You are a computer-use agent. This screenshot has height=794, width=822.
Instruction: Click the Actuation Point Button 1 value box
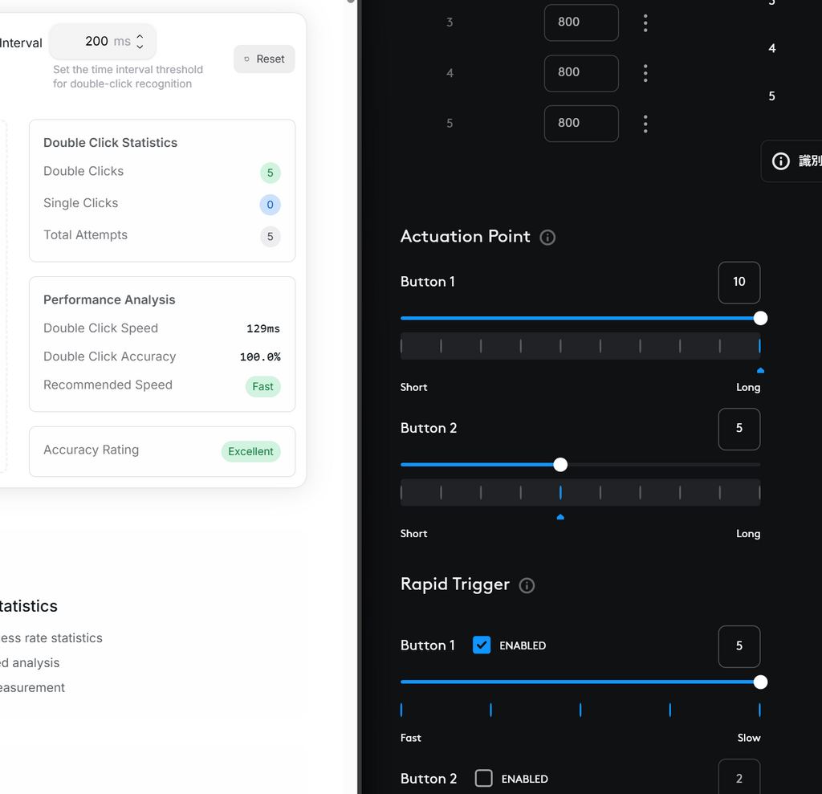pos(739,282)
